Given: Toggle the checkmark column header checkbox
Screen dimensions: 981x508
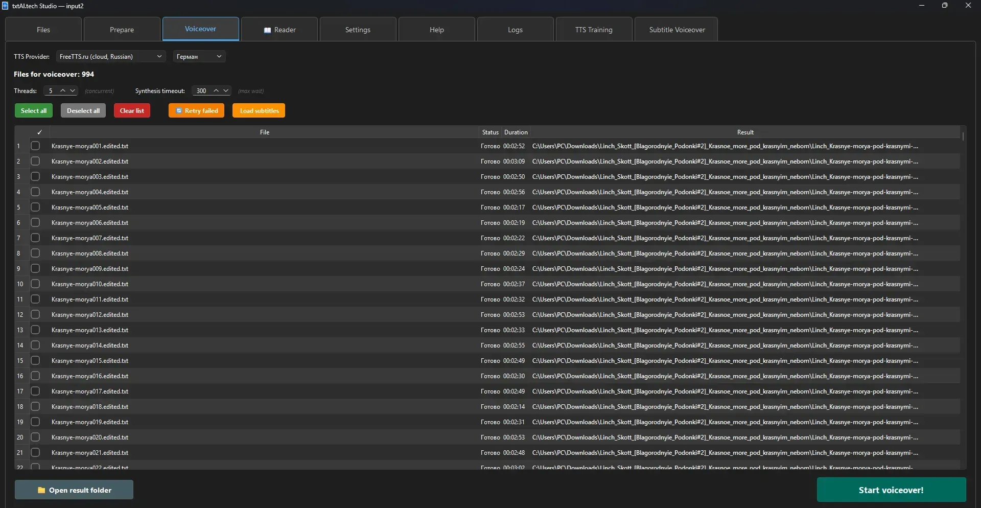Looking at the screenshot, I should (39, 132).
